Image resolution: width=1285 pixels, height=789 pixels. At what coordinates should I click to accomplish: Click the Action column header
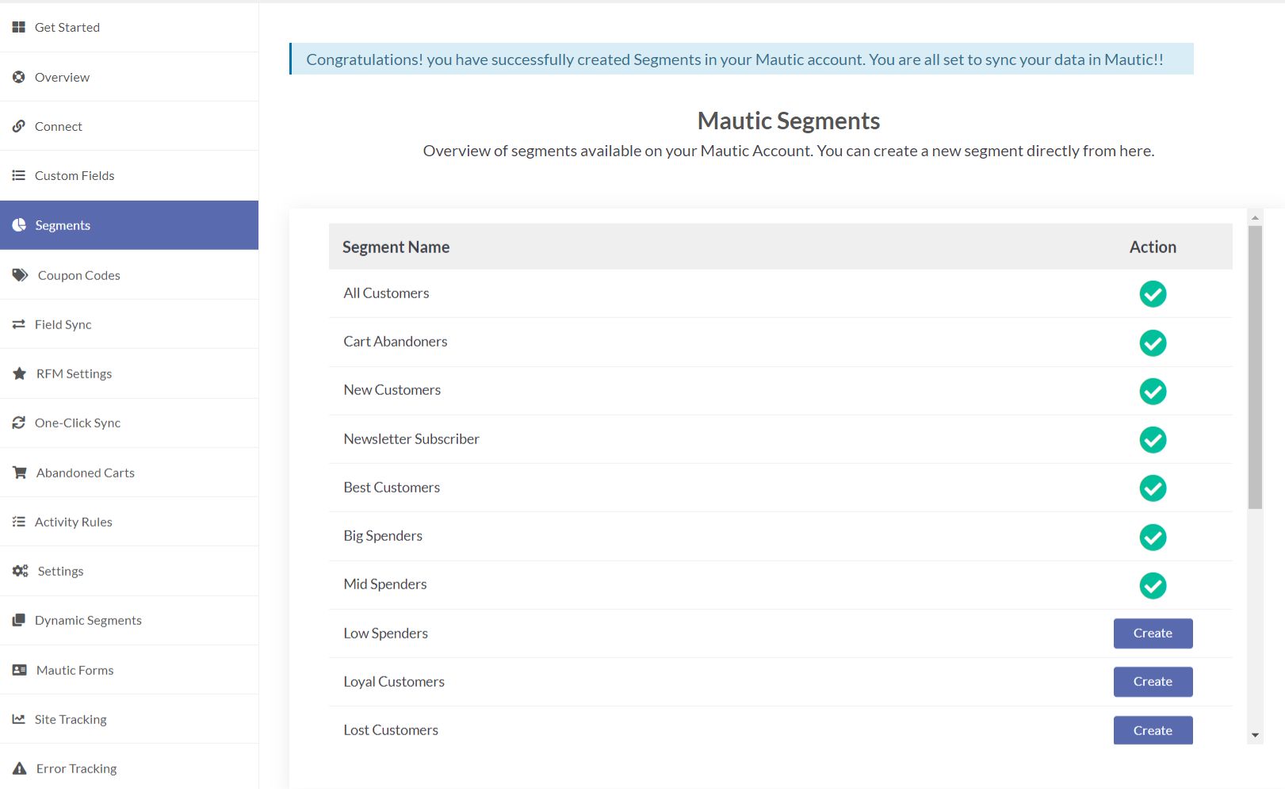click(1153, 247)
